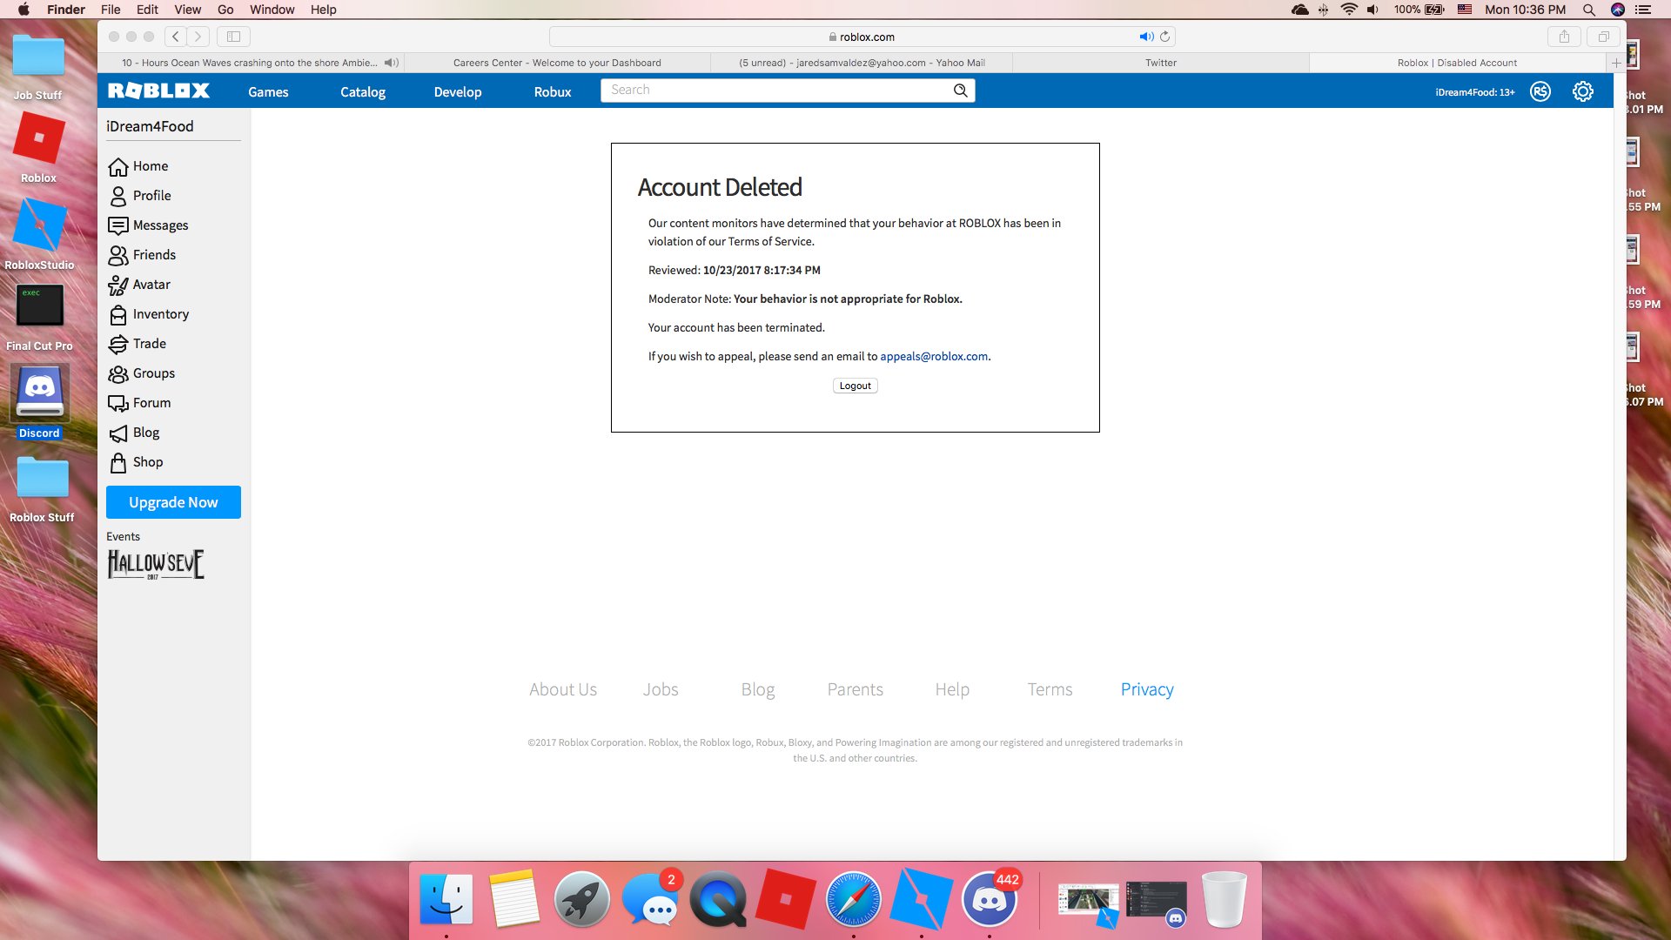
Task: Open Trade in the sidebar
Action: (x=149, y=344)
